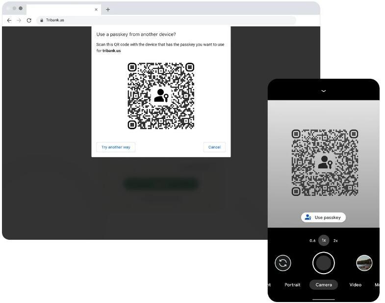Viewport: 385px width, 303px height.
Task: Select 0.6 zoom level on phone camera
Action: (312, 241)
